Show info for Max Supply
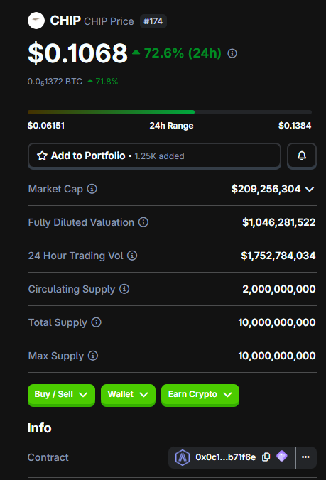This screenshot has width=326, height=480. pos(93,356)
